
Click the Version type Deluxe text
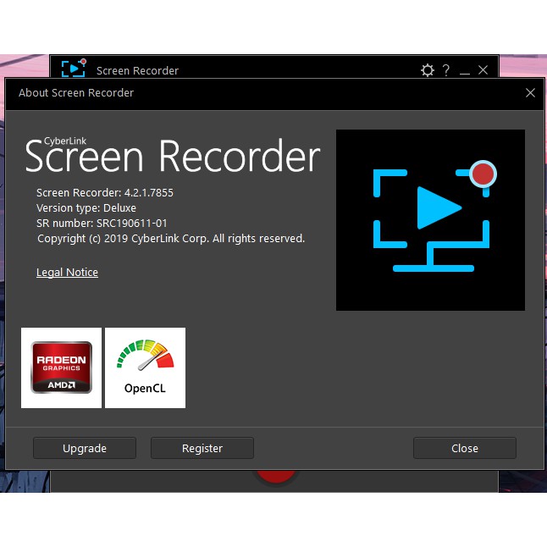(86, 208)
